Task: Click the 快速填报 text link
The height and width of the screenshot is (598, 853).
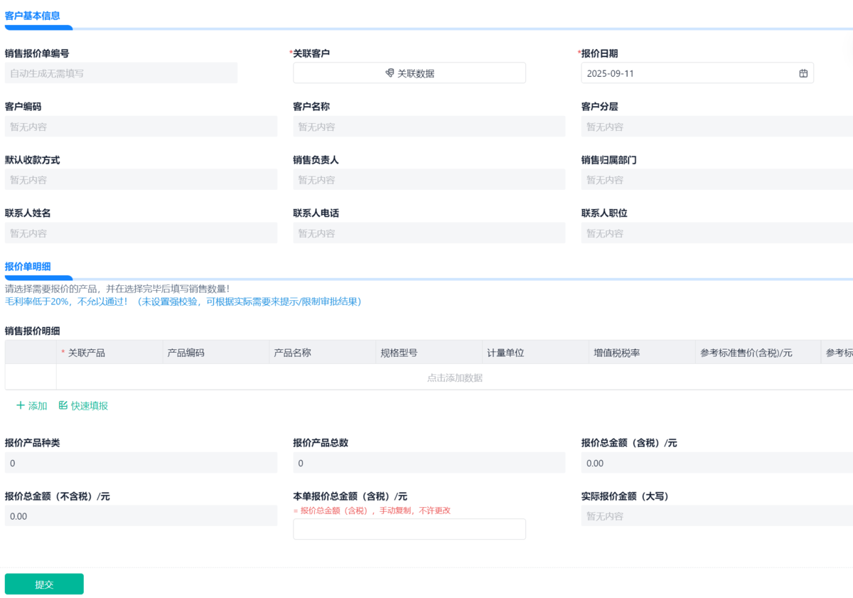Action: (90, 406)
